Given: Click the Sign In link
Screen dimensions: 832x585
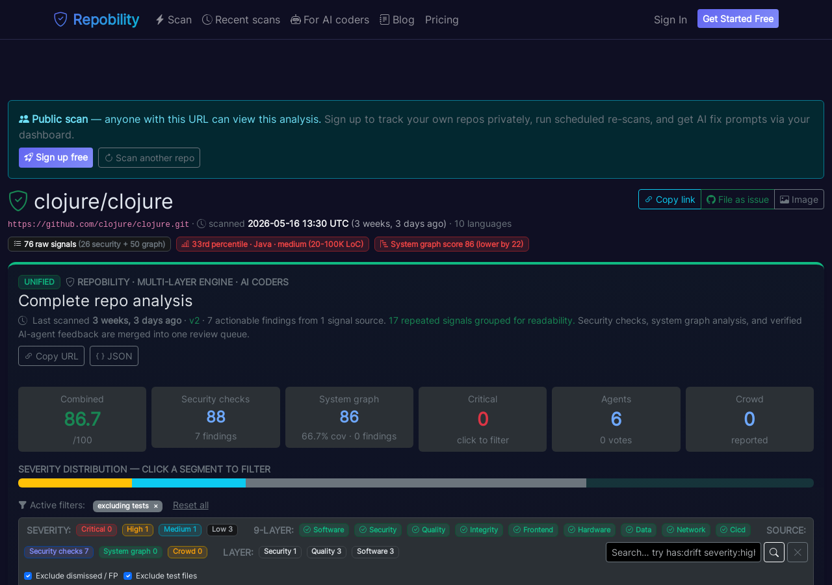Looking at the screenshot, I should click(x=670, y=19).
